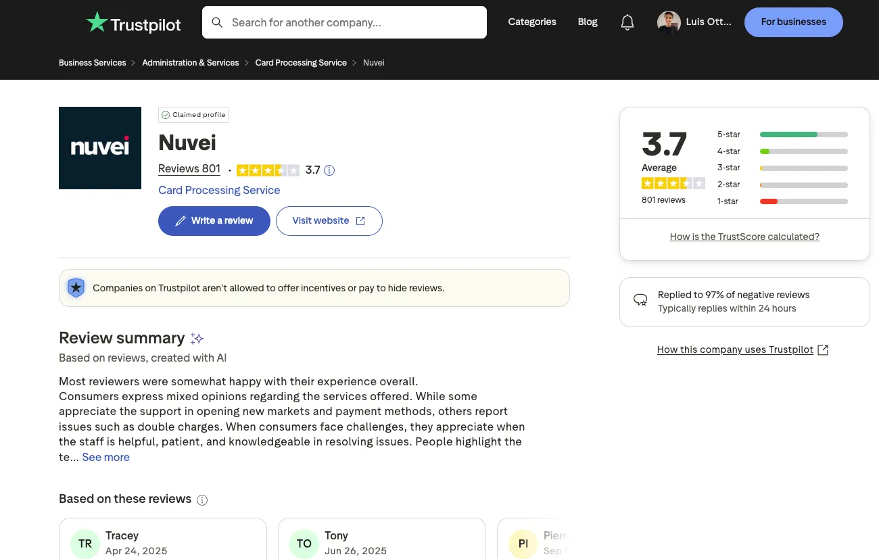Click the 1-star rating bar
The width and height of the screenshot is (879, 559).
[x=803, y=201]
